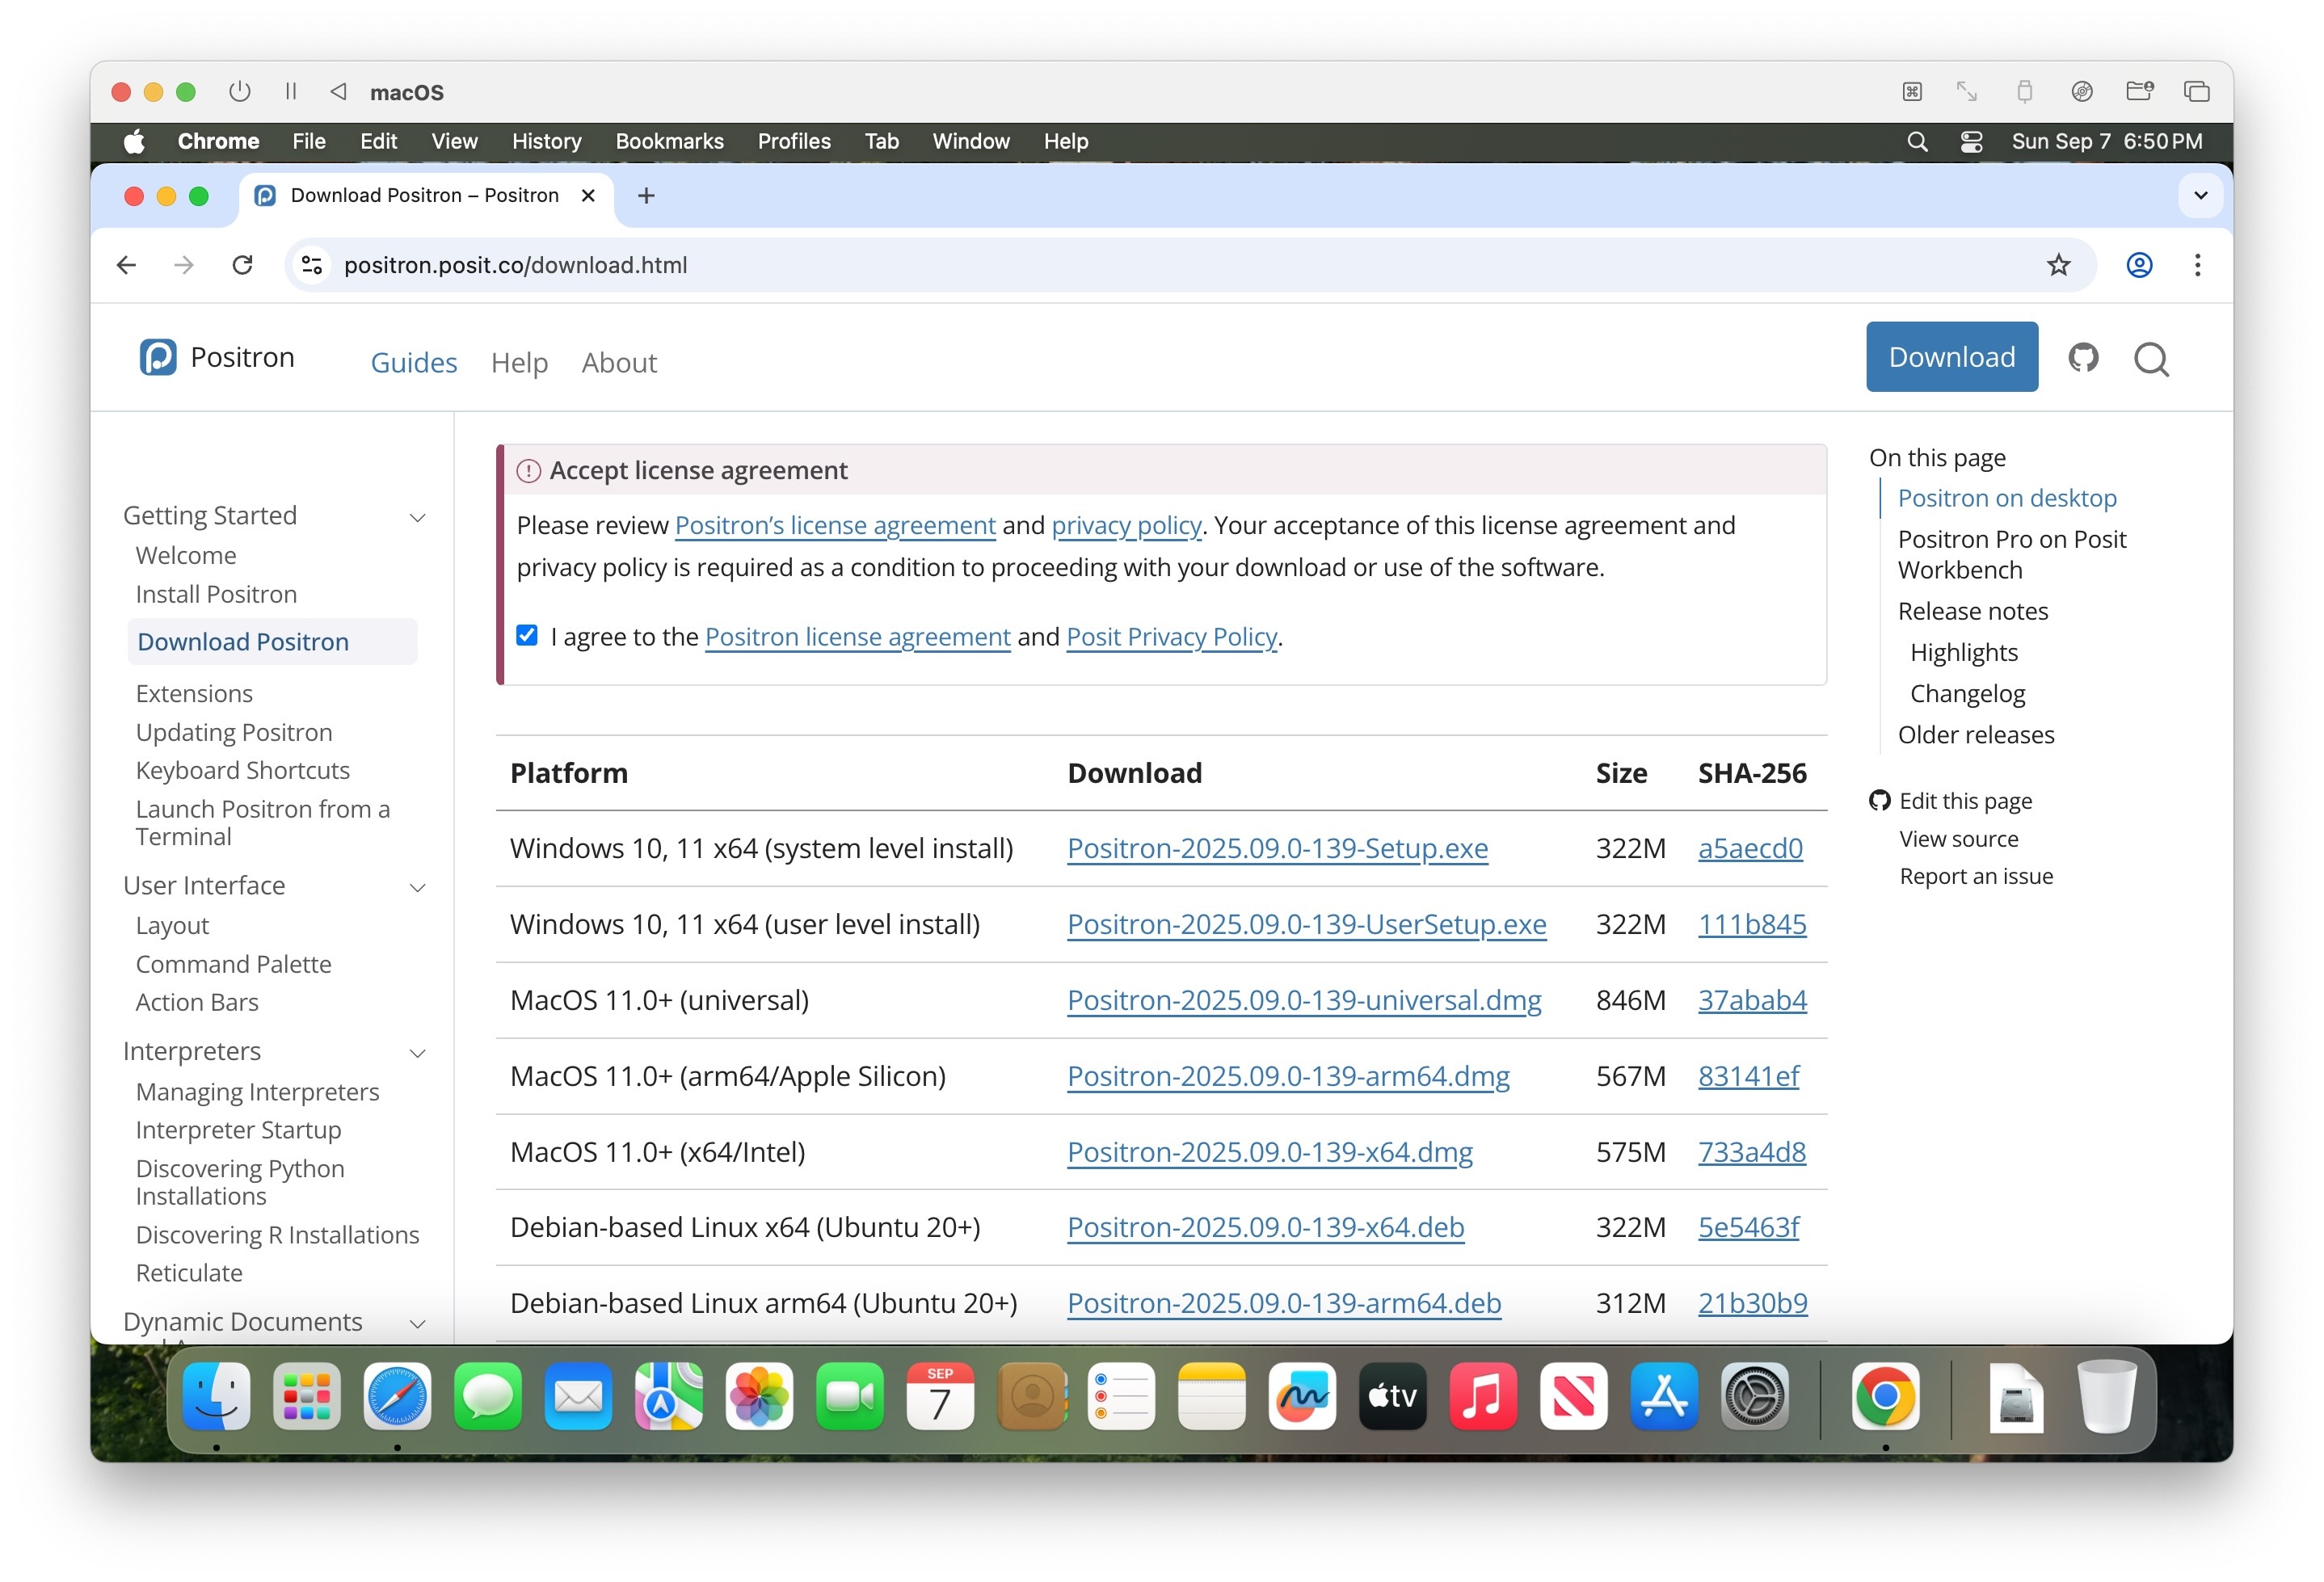
Task: Open the Chrome profile icon
Action: click(2139, 265)
